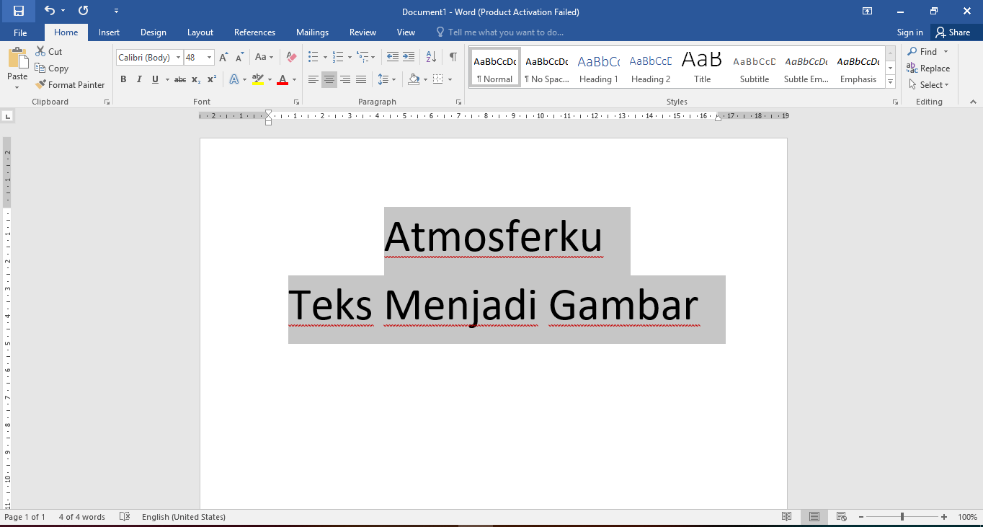This screenshot has width=983, height=527.
Task: Click the Shading paint bucket icon
Action: pos(414,79)
